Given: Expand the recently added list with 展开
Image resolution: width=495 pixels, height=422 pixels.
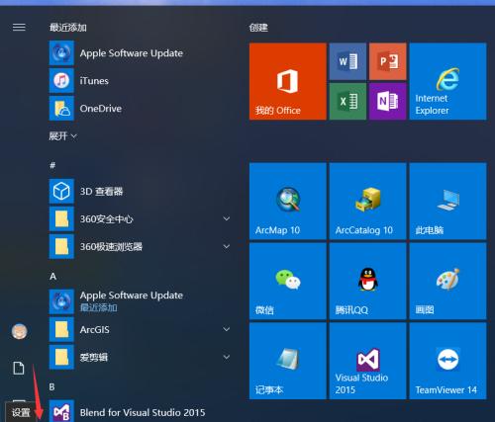Looking at the screenshot, I should pyautogui.click(x=62, y=136).
